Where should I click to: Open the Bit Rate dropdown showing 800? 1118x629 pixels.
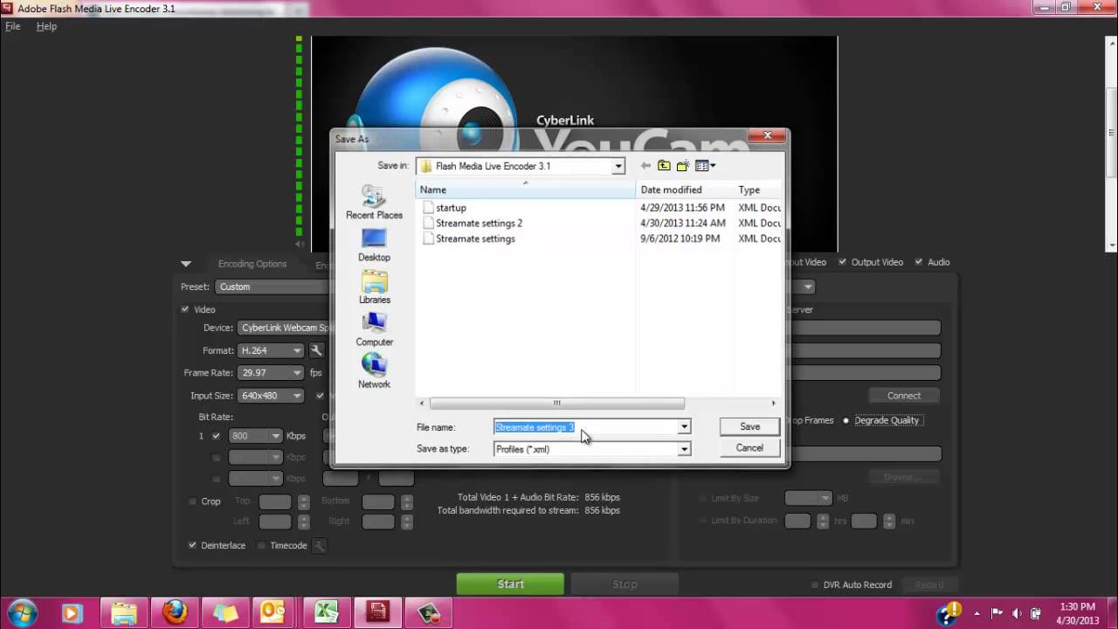[255, 436]
